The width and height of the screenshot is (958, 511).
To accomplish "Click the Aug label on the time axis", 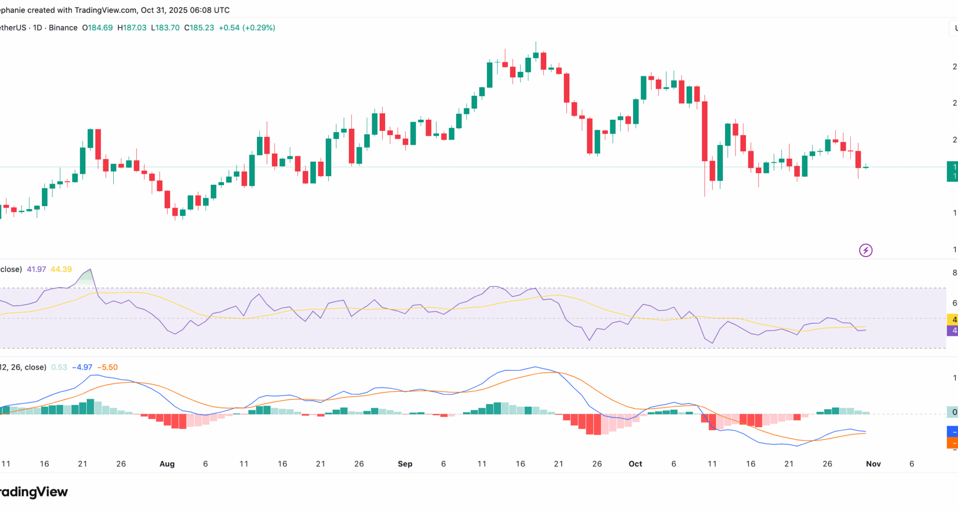I will point(167,464).
